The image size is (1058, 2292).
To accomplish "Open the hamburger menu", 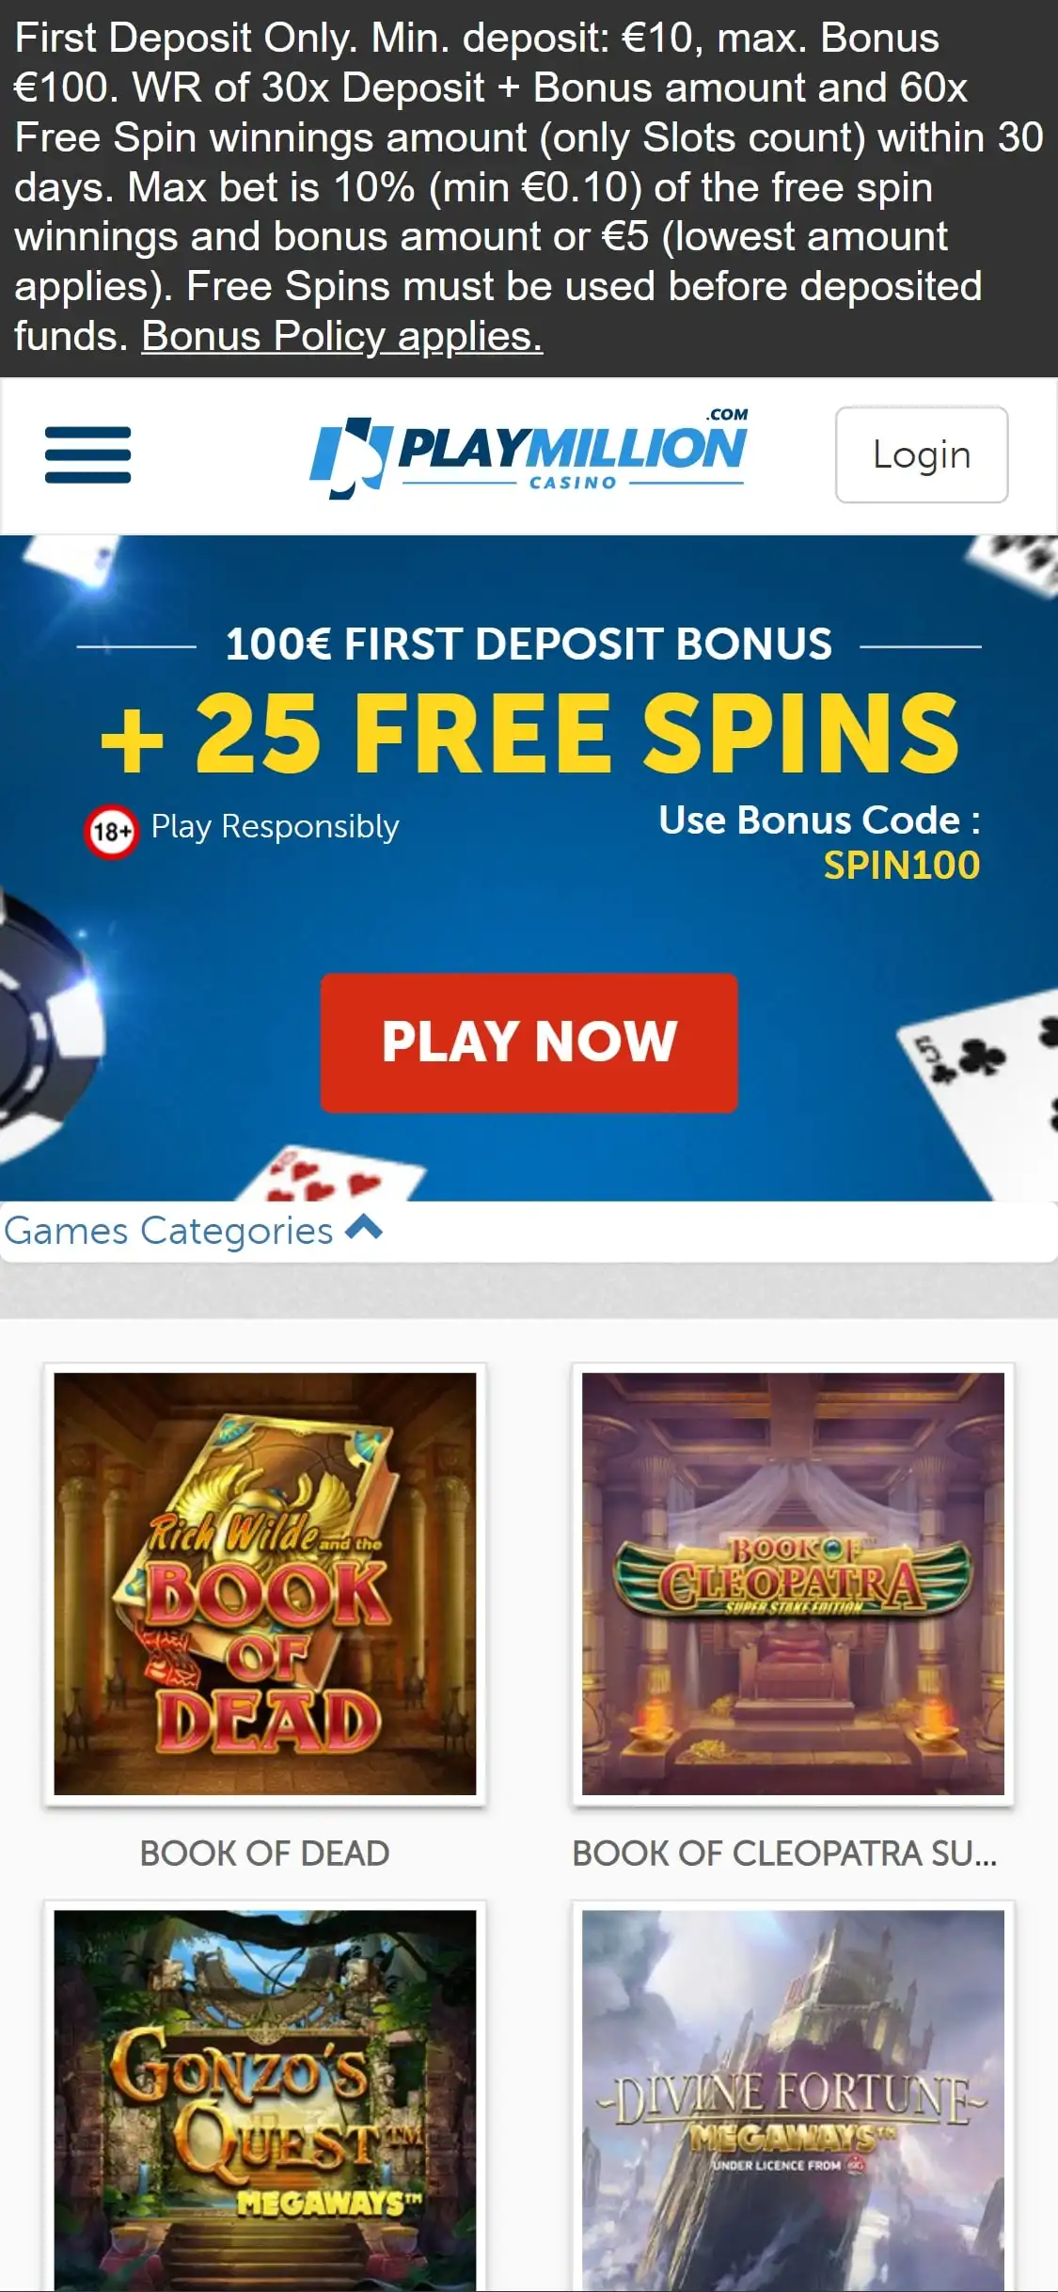I will point(87,454).
